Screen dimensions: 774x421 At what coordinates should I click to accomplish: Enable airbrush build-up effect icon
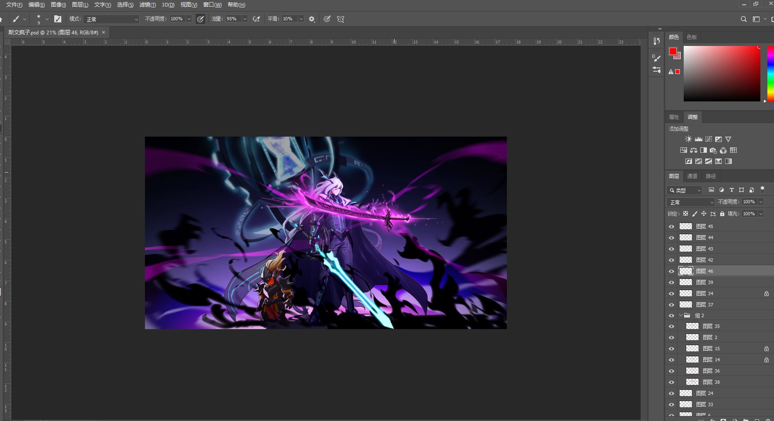click(257, 19)
